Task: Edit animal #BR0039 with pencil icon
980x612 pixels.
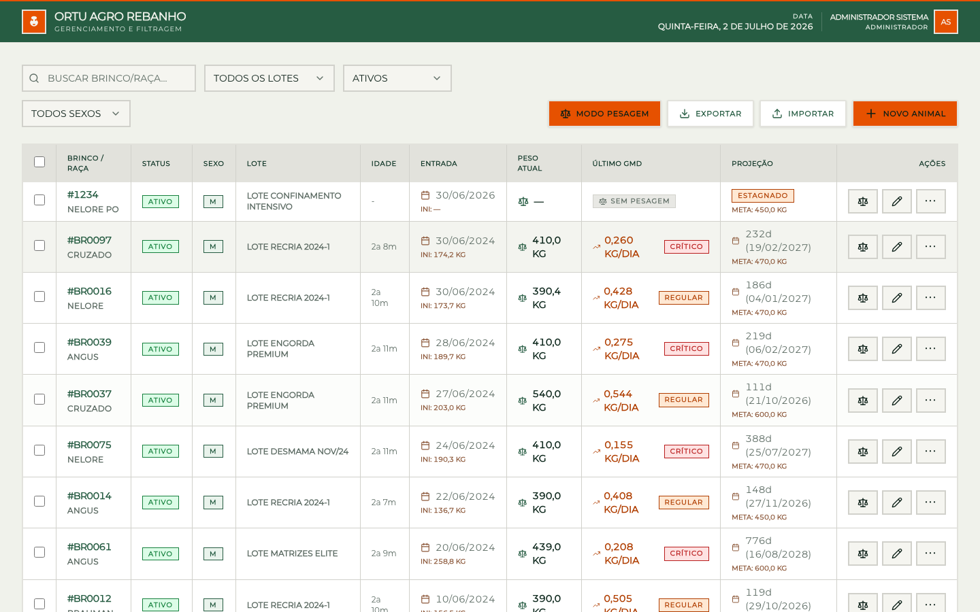Action: [897, 349]
